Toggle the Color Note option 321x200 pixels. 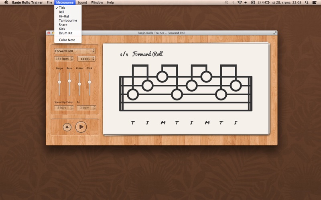coord(67,40)
